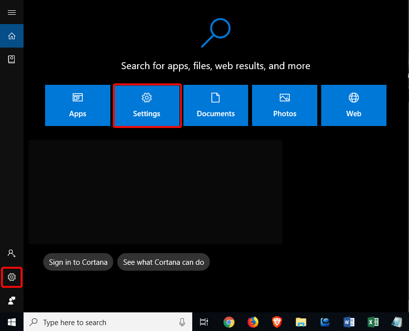Viewport: 409px width, 331px height.
Task: Launch Microsoft Word from the taskbar
Action: coord(349,322)
